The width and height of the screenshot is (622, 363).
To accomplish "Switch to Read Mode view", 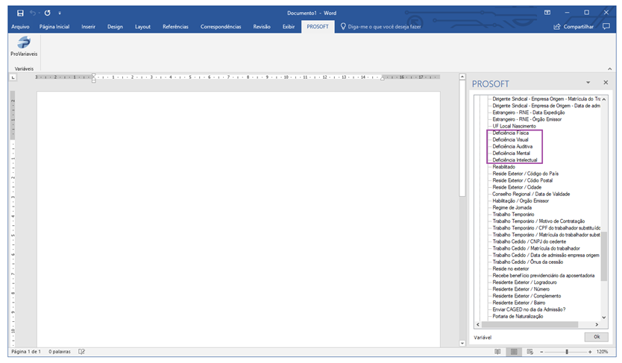I will tap(497, 352).
